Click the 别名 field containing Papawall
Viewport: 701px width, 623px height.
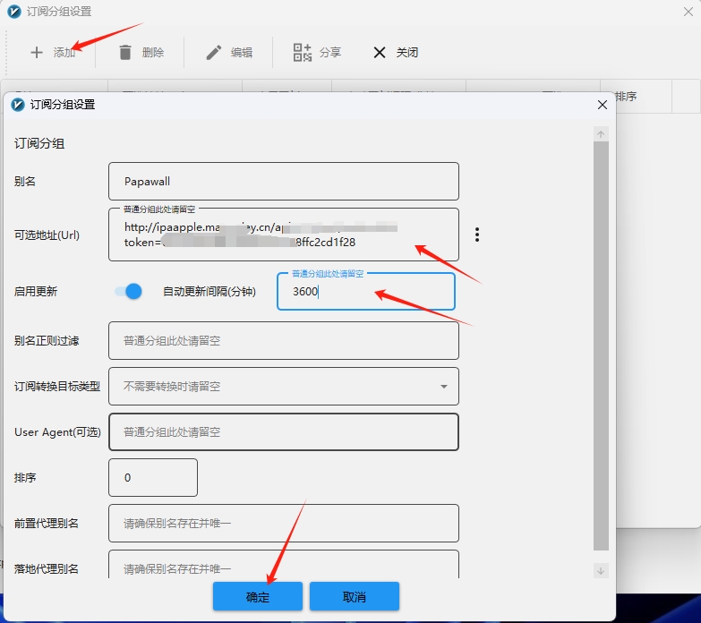coord(283,181)
